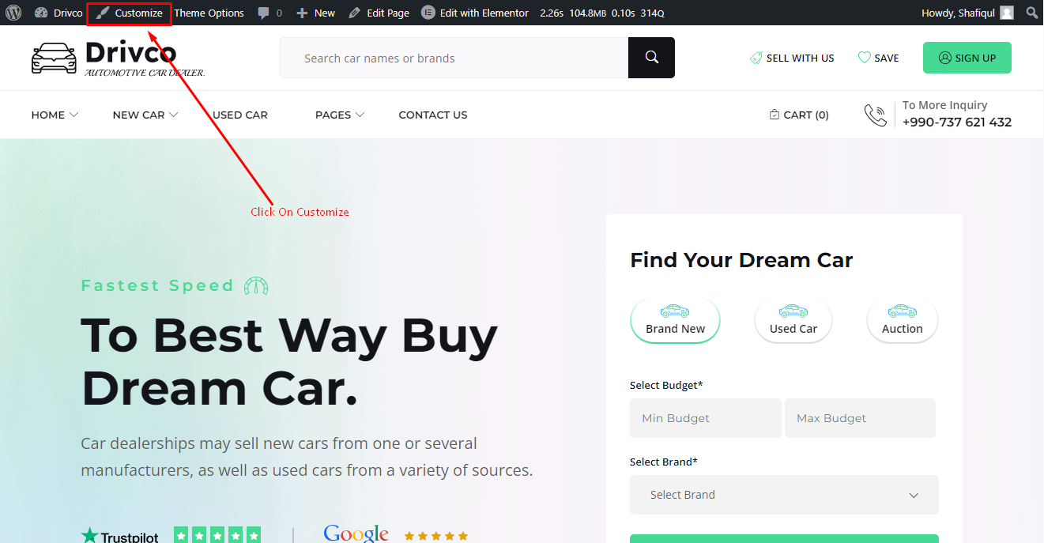Open Theme Options in admin bar

point(209,13)
